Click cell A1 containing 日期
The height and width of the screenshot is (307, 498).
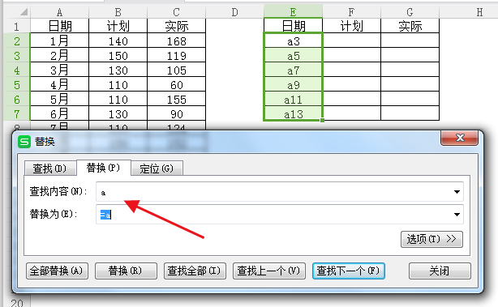(59, 26)
